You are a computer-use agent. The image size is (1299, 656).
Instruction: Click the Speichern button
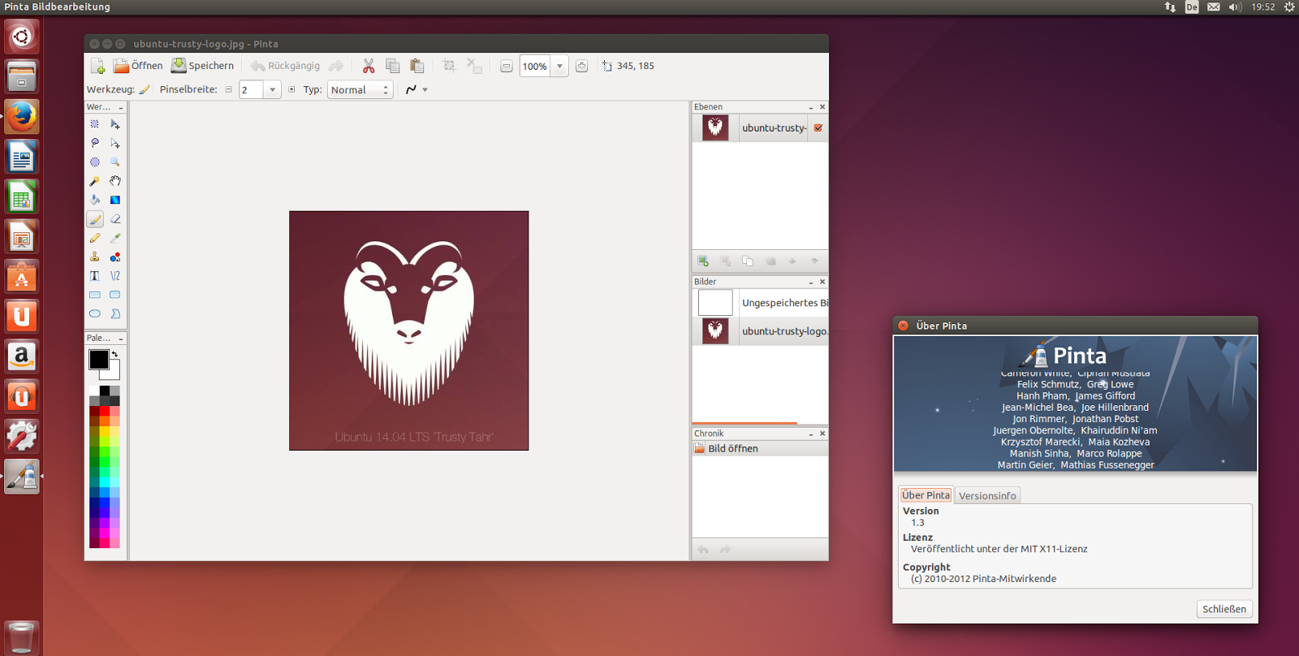[x=202, y=66]
